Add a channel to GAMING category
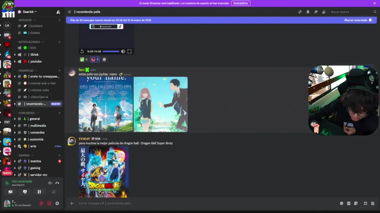This screenshot has height=213, width=380. pyautogui.click(x=59, y=155)
